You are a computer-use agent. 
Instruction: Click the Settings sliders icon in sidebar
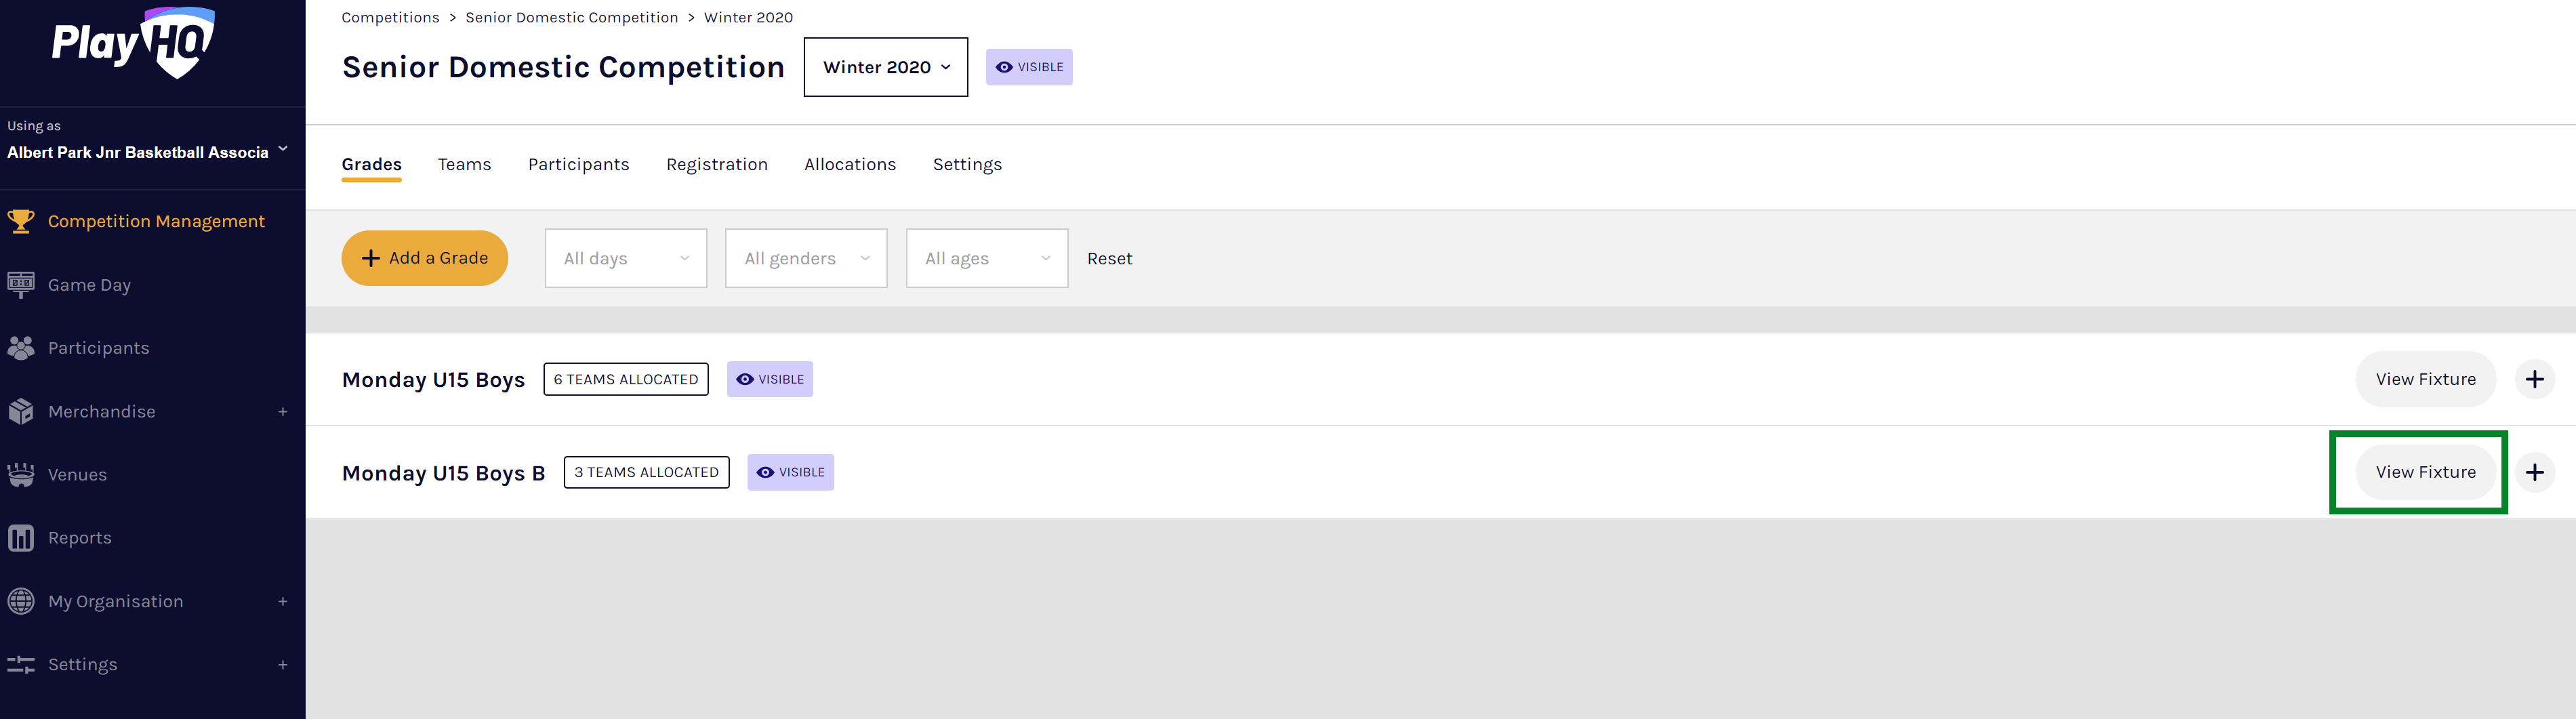[21, 665]
